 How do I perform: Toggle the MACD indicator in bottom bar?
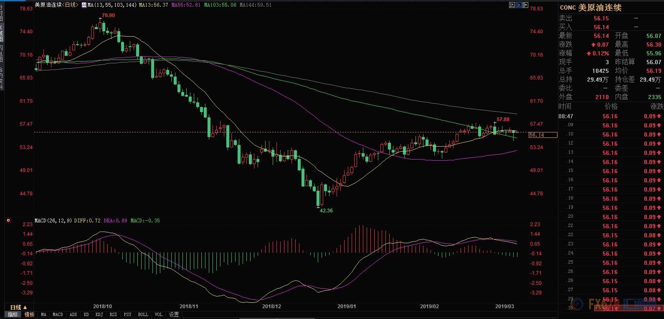coord(58,314)
